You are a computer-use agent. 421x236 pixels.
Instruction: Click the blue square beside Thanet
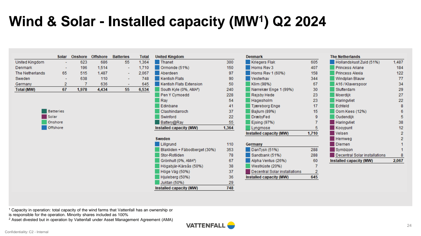(x=157, y=62)
